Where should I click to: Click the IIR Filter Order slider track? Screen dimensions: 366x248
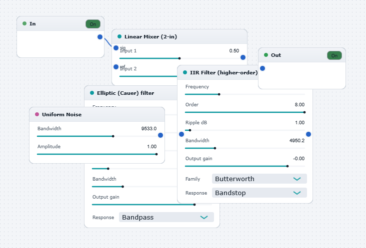245,112
